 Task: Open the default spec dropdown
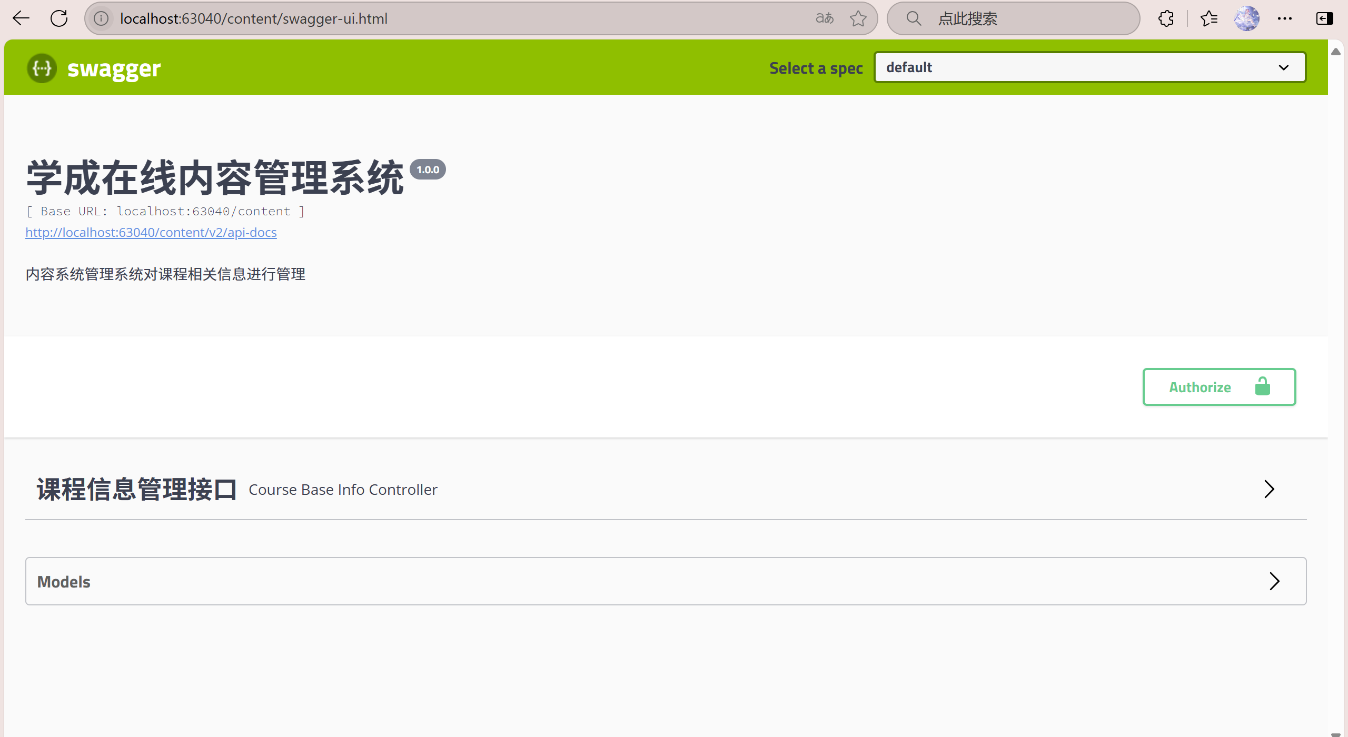click(x=1089, y=67)
